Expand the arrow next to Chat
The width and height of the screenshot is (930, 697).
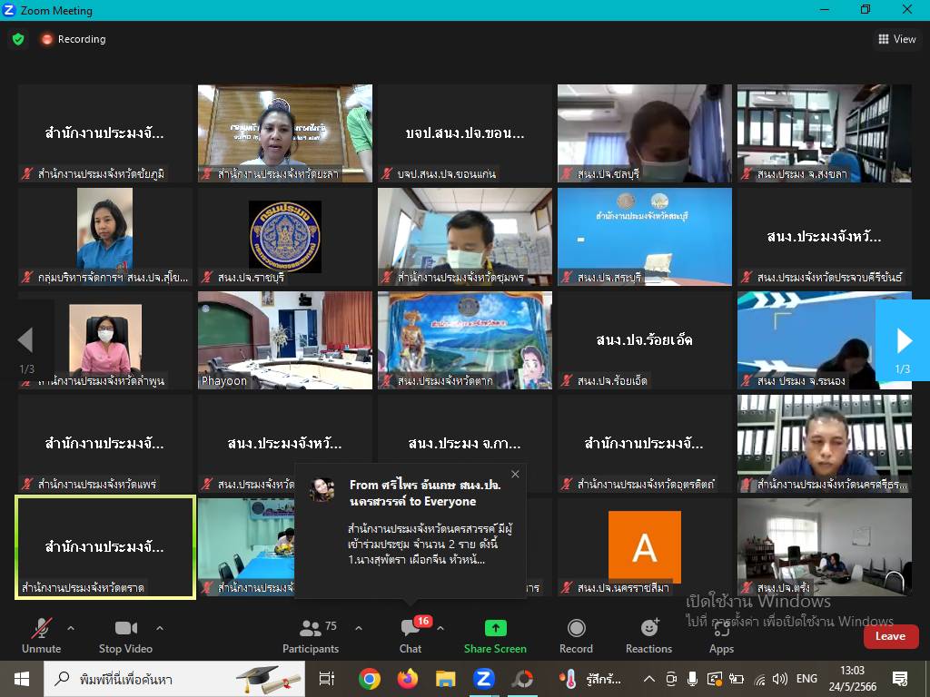click(x=440, y=628)
